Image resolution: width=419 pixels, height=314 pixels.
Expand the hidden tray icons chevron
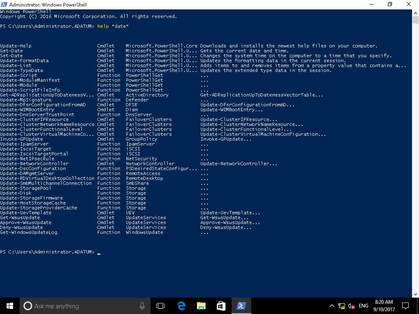[x=332, y=306]
